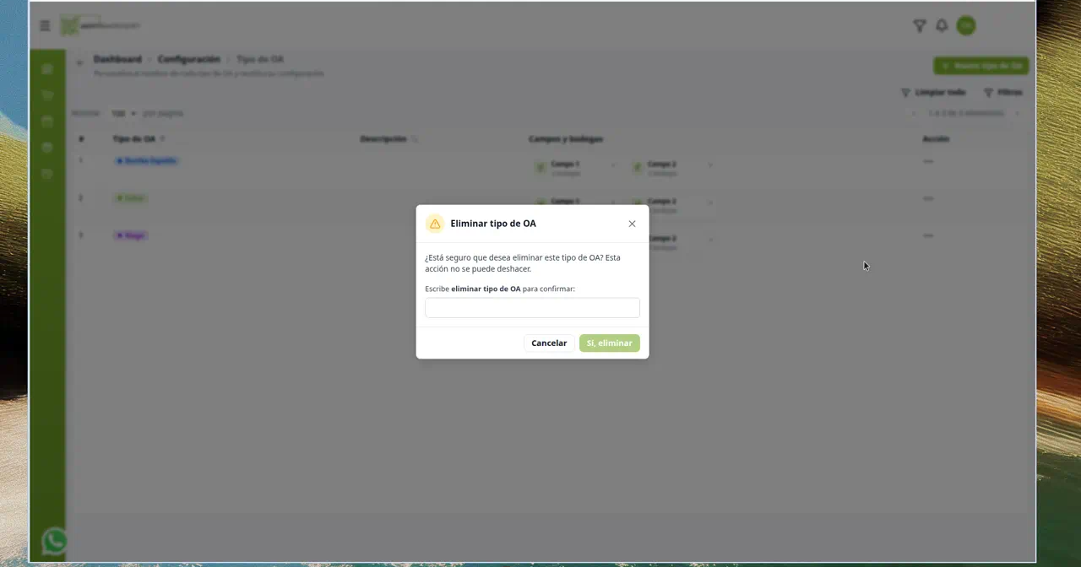This screenshot has height=567, width=1081.
Task: Expand Campo 2 chevron in row 3
Action: tap(710, 240)
